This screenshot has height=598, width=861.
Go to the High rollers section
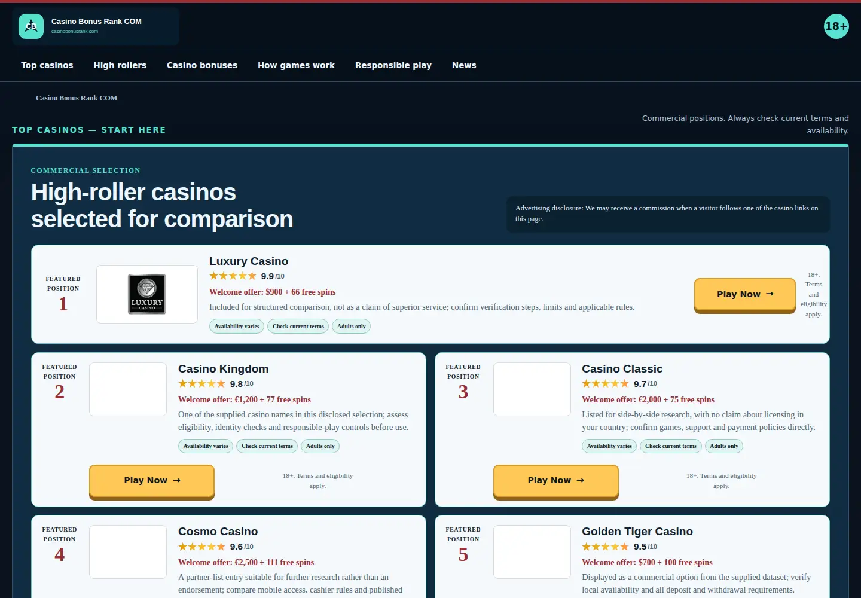click(x=120, y=65)
